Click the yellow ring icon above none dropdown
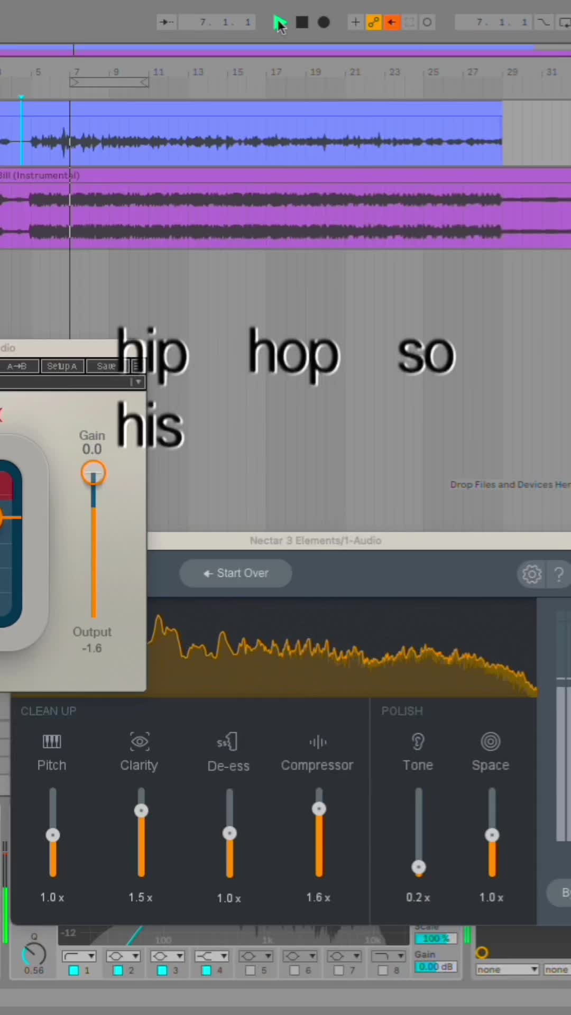The width and height of the screenshot is (571, 1015). click(482, 953)
